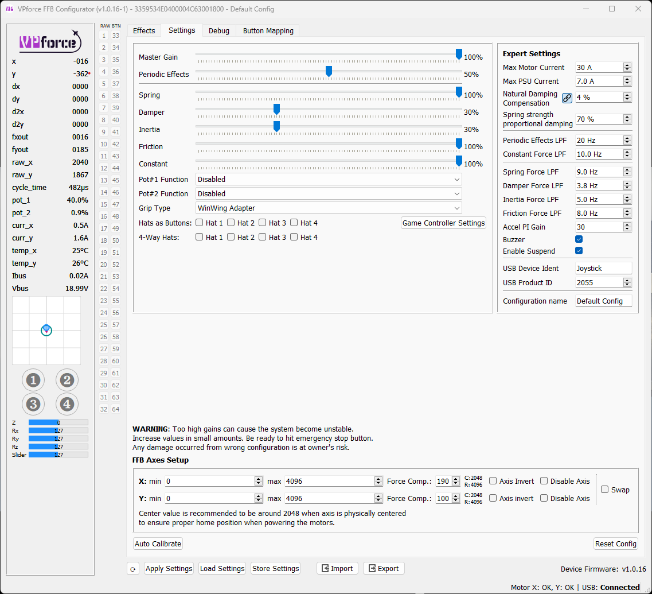Disable the Buzzer option

[579, 239]
